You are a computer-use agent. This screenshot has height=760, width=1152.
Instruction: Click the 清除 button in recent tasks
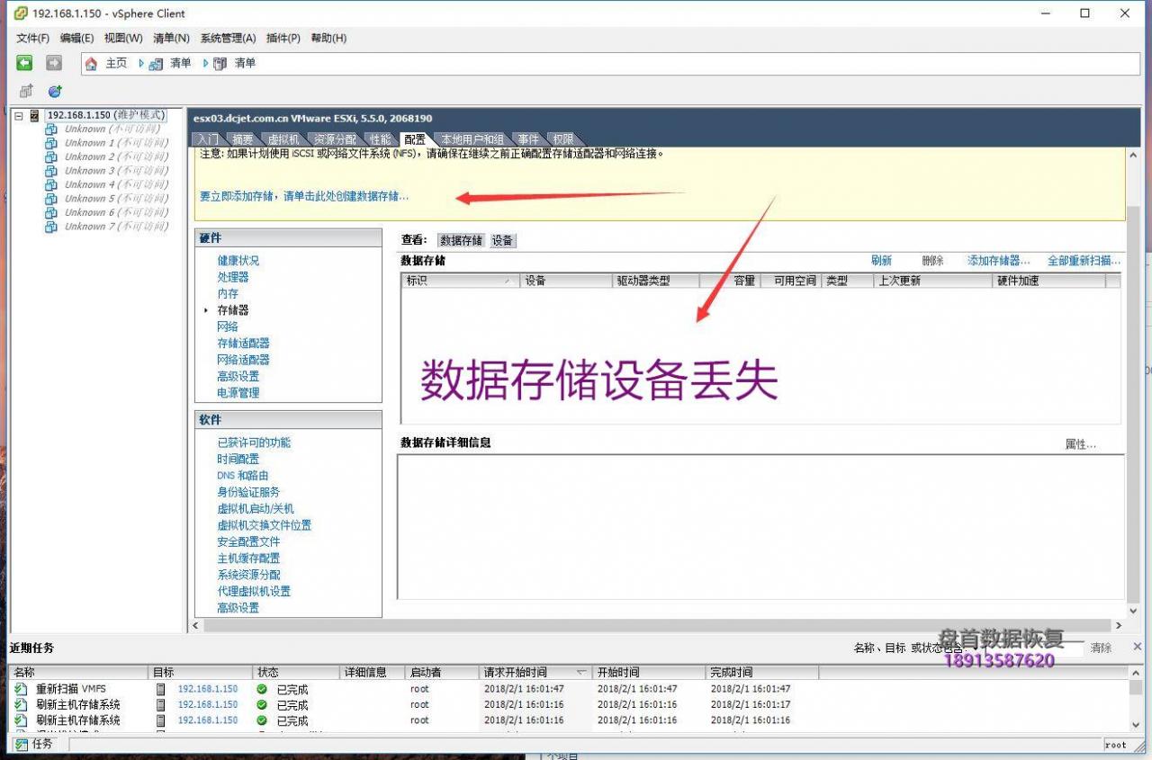(x=1101, y=648)
